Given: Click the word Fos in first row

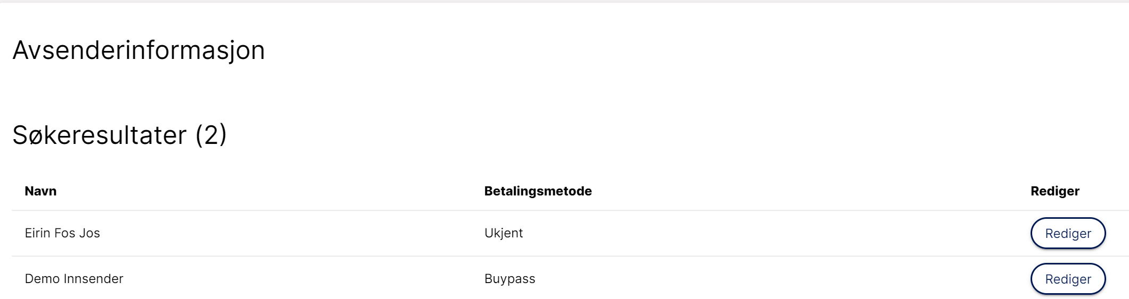Looking at the screenshot, I should click(x=64, y=233).
